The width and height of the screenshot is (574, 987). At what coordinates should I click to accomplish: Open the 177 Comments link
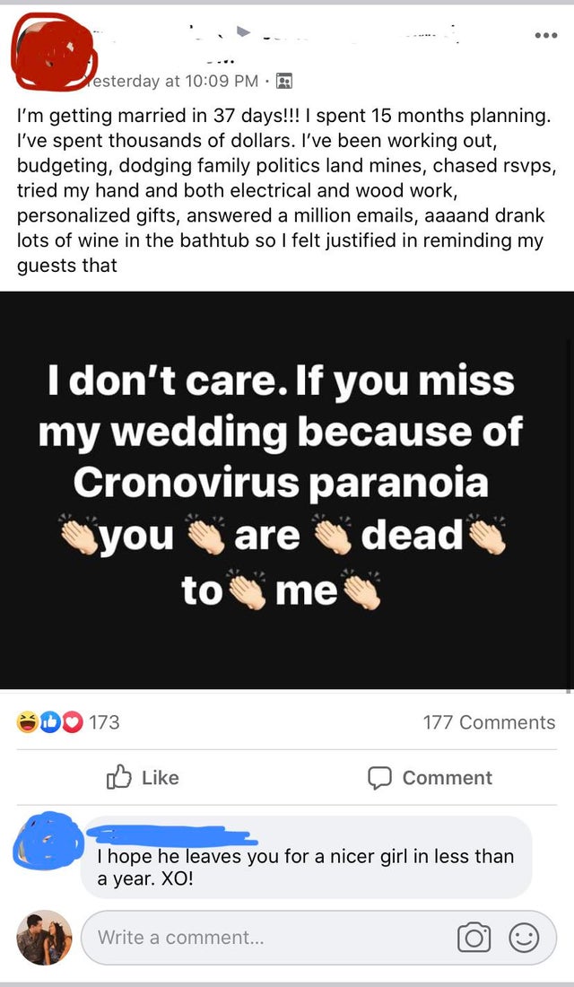coord(489,722)
